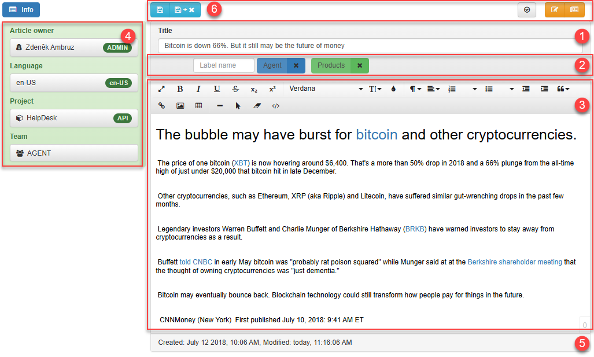Click the circled checkmark button in top bar

(526, 10)
